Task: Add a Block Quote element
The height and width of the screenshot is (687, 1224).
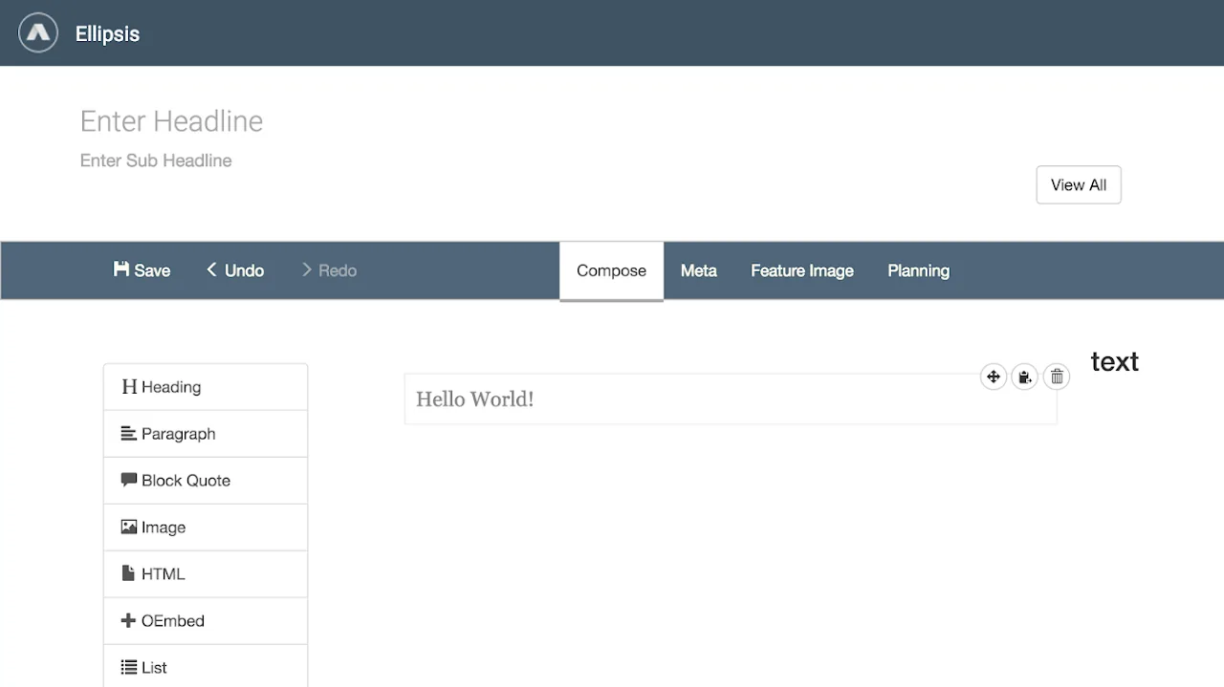Action: [206, 481]
